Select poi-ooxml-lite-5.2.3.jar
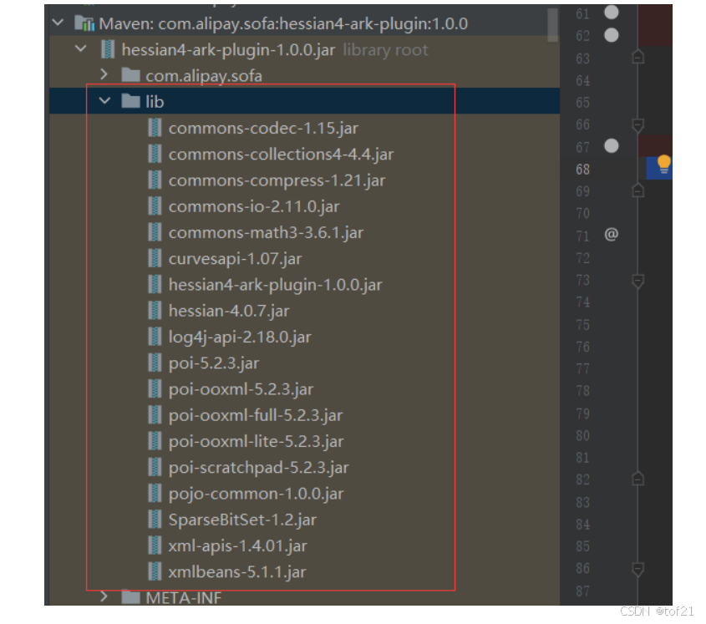The image size is (706, 624). [256, 442]
